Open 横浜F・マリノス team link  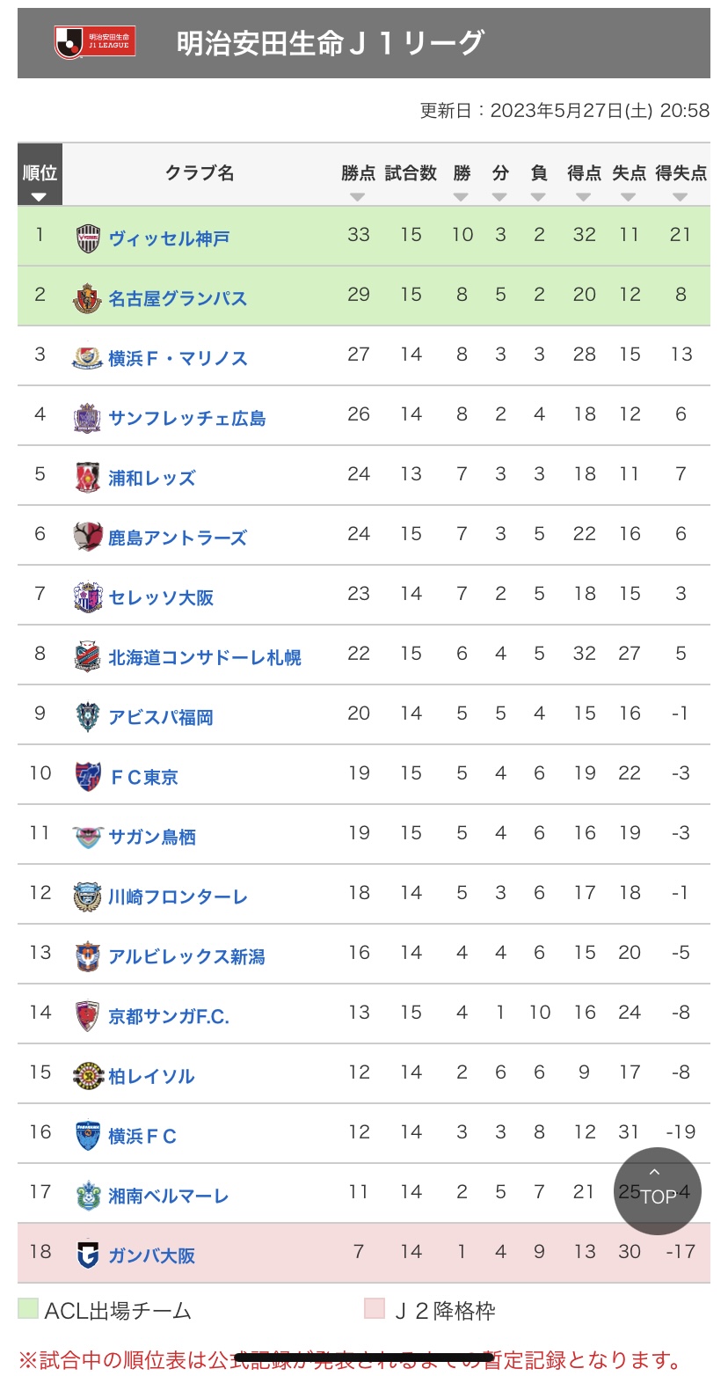[x=178, y=358]
